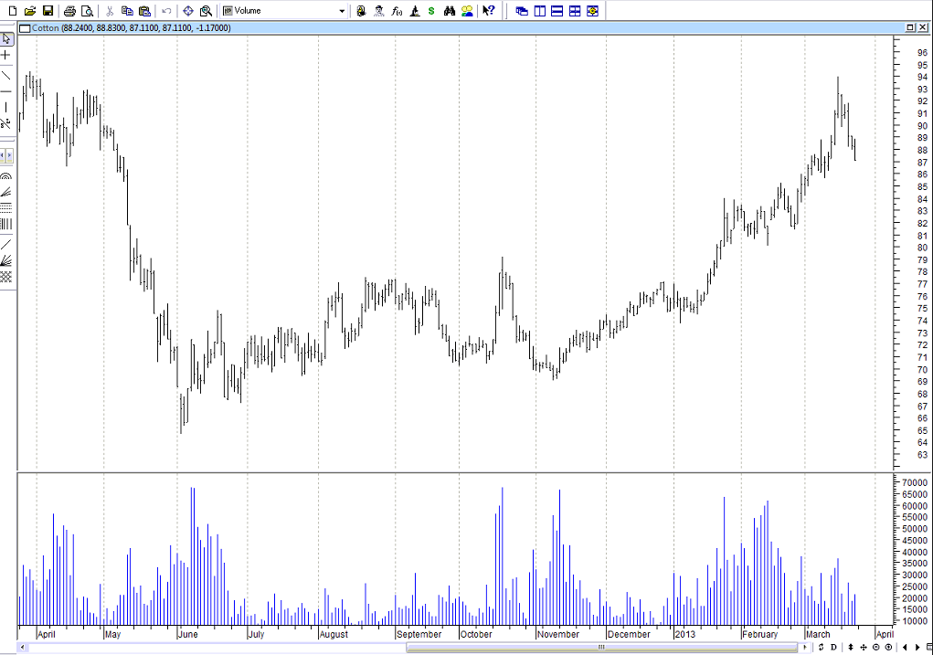
Task: Select the horizontal line drawing tool
Action: point(6,90)
